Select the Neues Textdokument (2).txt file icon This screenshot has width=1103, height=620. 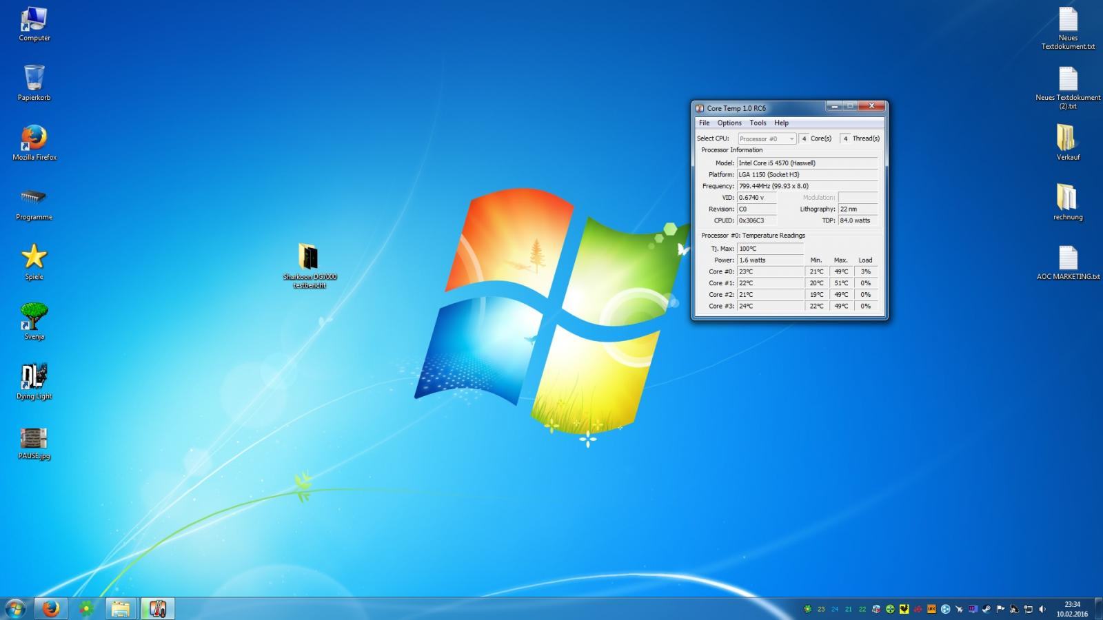click(x=1068, y=87)
